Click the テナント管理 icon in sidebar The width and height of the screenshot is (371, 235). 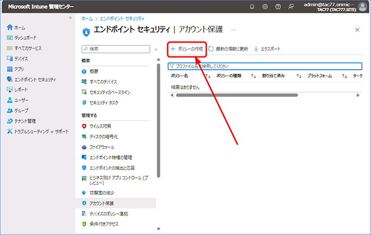click(10, 121)
